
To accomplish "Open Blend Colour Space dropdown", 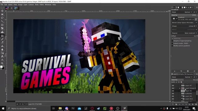I will pyautogui.click(x=184, y=23).
